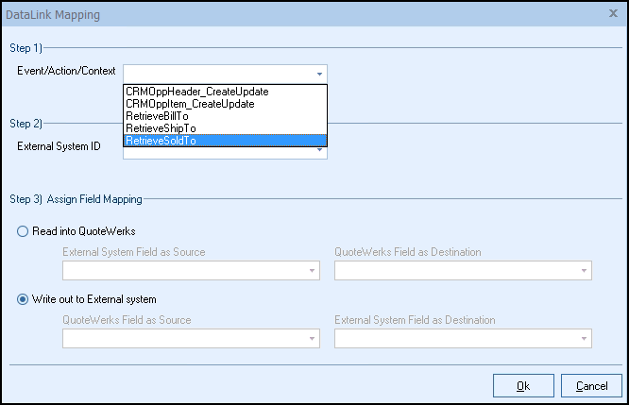Viewport: 629px width, 405px height.
Task: Open External System Field as Destination dropdown arrow
Action: point(584,339)
